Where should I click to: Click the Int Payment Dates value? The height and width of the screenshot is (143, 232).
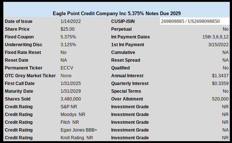[215, 37]
